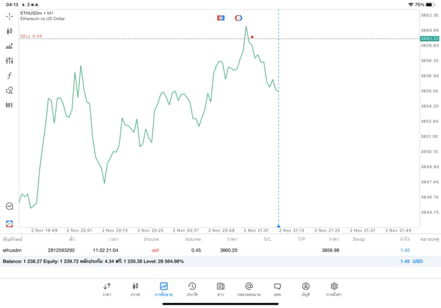Open the News tab
The image size is (441, 308).
click(x=220, y=288)
